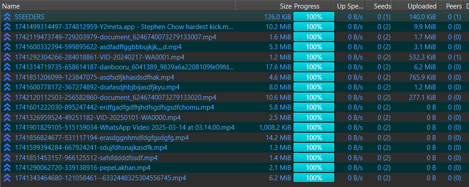Sort the list by Size column
Image resolution: width=469 pixels, height=187 pixels.
tap(285, 6)
